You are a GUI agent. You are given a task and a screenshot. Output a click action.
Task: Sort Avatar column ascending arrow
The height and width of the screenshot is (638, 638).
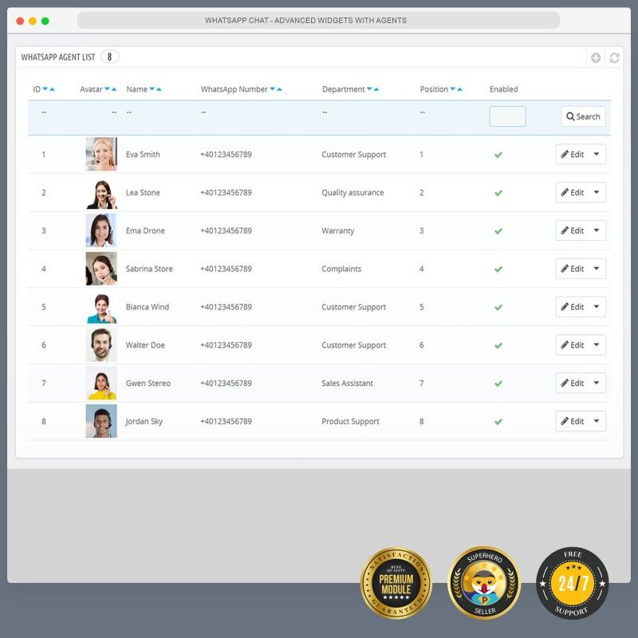(x=114, y=89)
